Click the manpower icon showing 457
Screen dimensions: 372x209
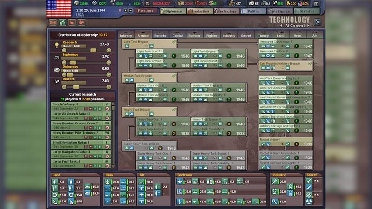click(x=231, y=3)
